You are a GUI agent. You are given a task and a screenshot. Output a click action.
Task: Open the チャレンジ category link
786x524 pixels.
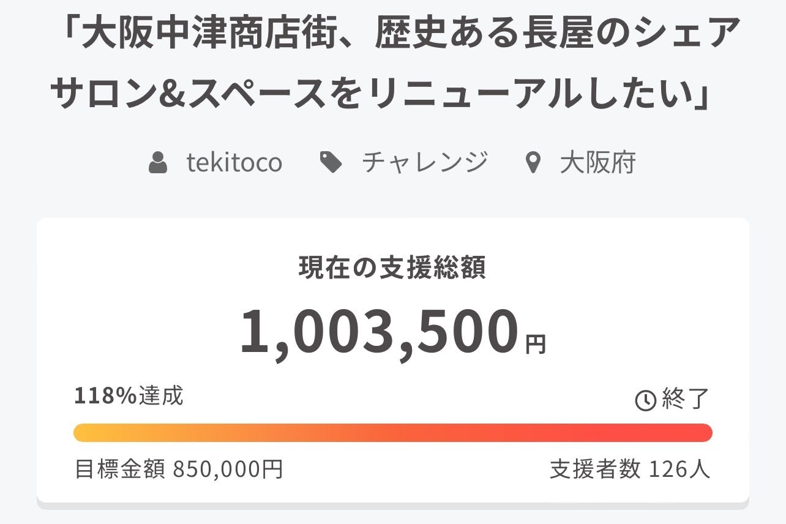pyautogui.click(x=425, y=163)
